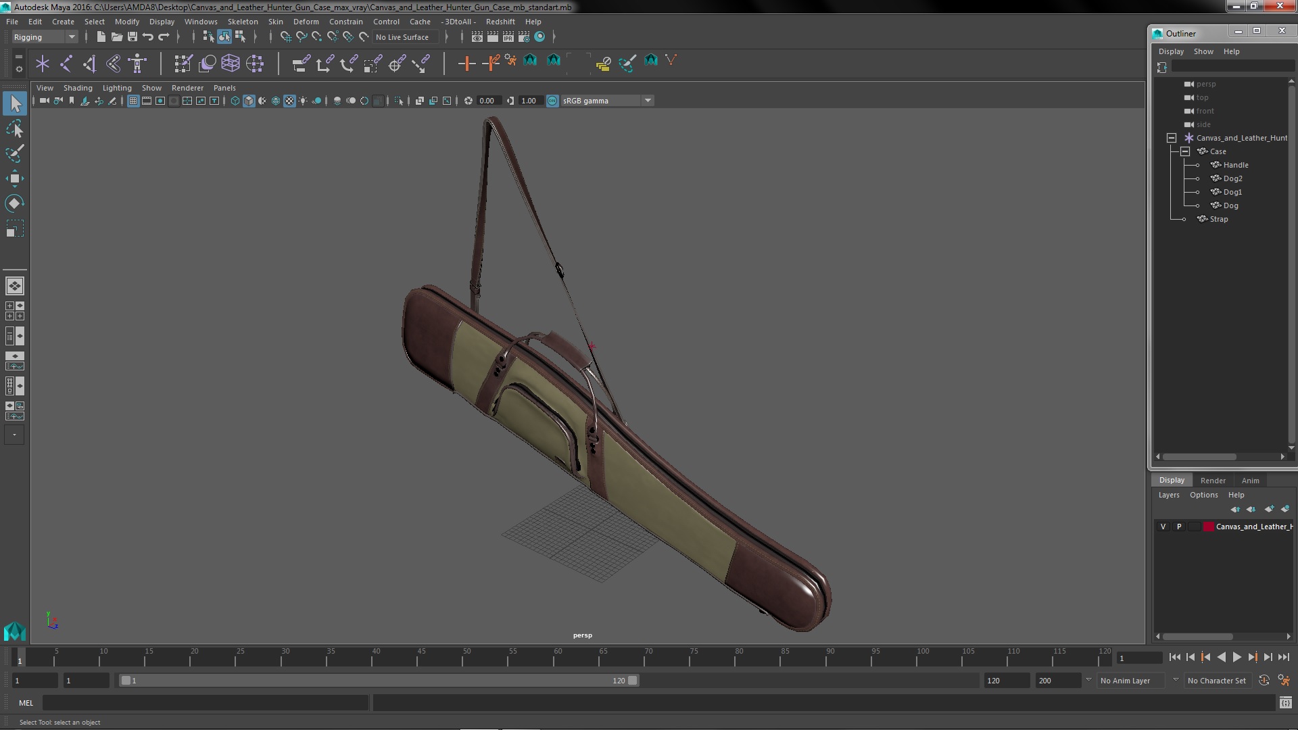Click the Save Scene icon
Screen dimensions: 1298x730
pyautogui.click(x=133, y=37)
